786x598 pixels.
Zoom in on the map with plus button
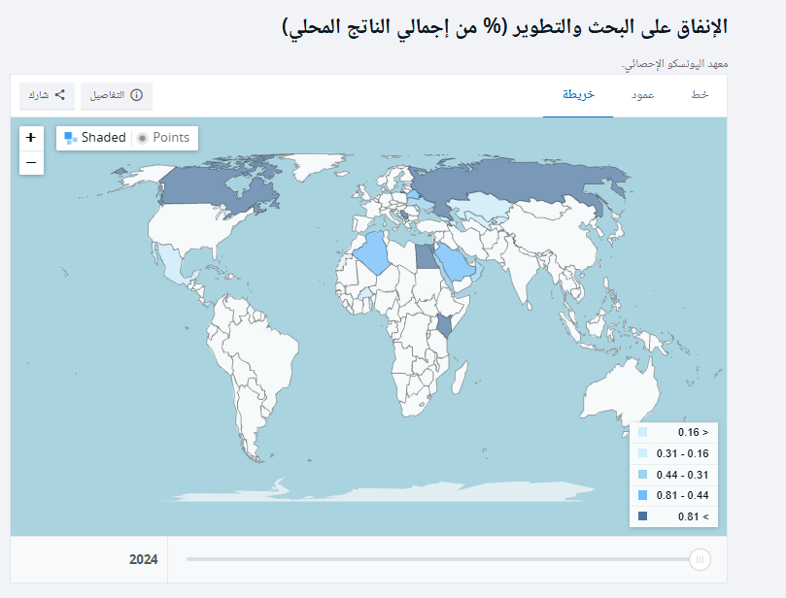click(31, 138)
